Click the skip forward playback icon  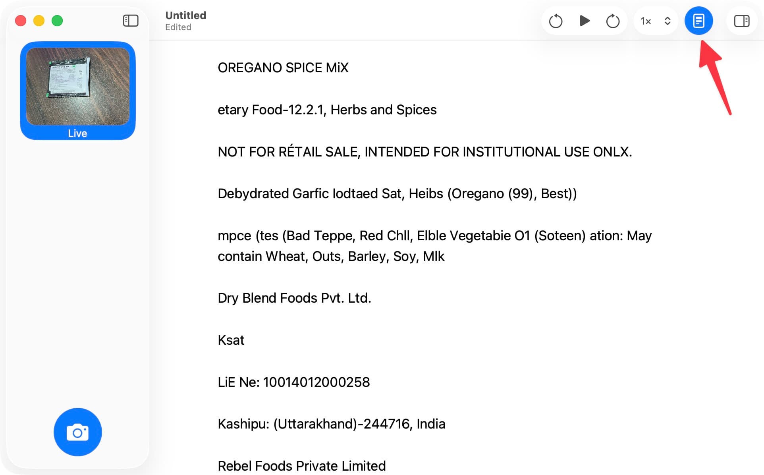point(613,21)
